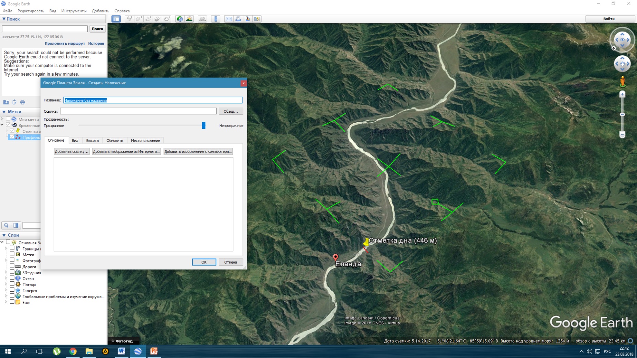Toggle the Профиль path checkbox
Screen dimensions: 637x358
(x=12, y=137)
